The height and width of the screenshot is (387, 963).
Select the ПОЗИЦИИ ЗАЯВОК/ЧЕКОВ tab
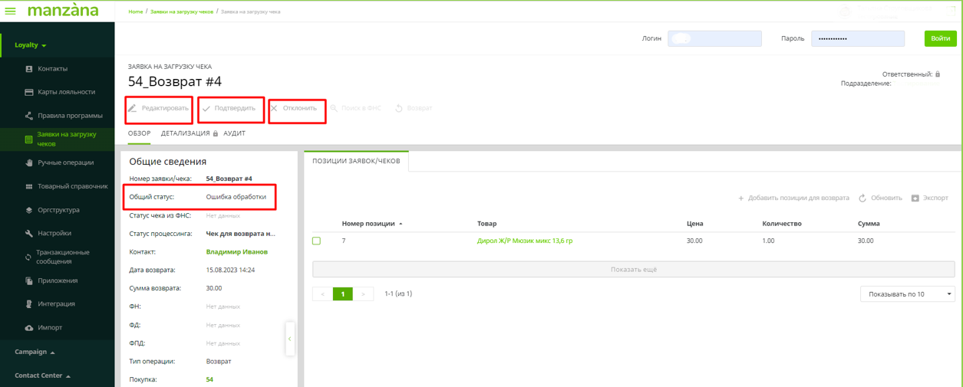tap(356, 161)
